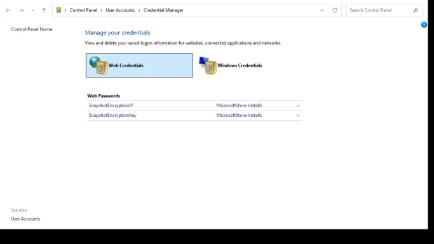The image size is (434, 244).
Task: Click Credential Manager in breadcrumb
Action: tap(163, 10)
